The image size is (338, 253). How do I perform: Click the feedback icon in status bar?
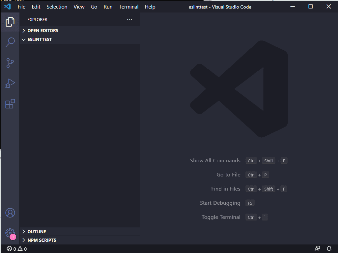pyautogui.click(x=317, y=249)
